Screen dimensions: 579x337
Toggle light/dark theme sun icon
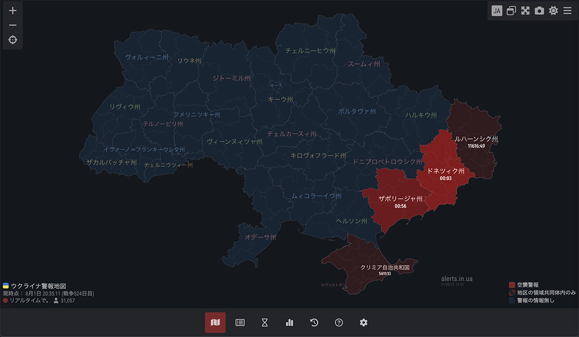point(553,11)
